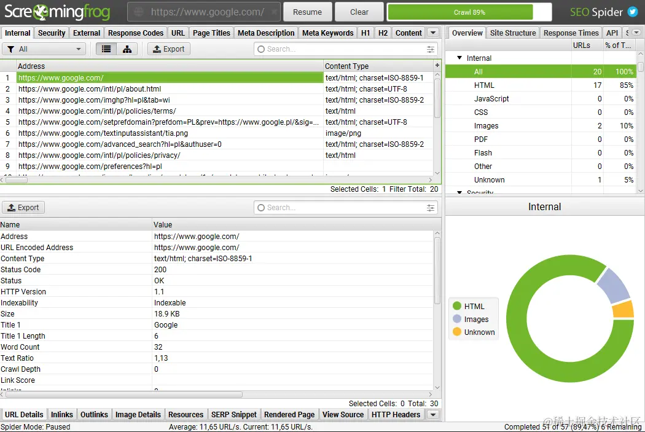Viewport: 645px width, 432px height.
Task: Select the advanced_search URL row
Action: pyautogui.click(x=216, y=144)
